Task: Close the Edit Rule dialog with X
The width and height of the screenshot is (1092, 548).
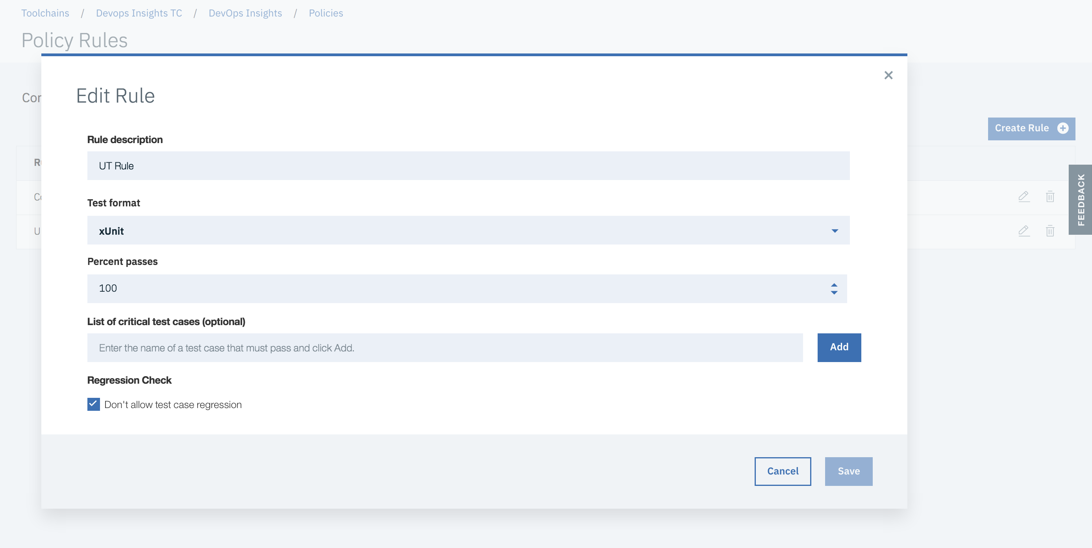Action: coord(888,75)
